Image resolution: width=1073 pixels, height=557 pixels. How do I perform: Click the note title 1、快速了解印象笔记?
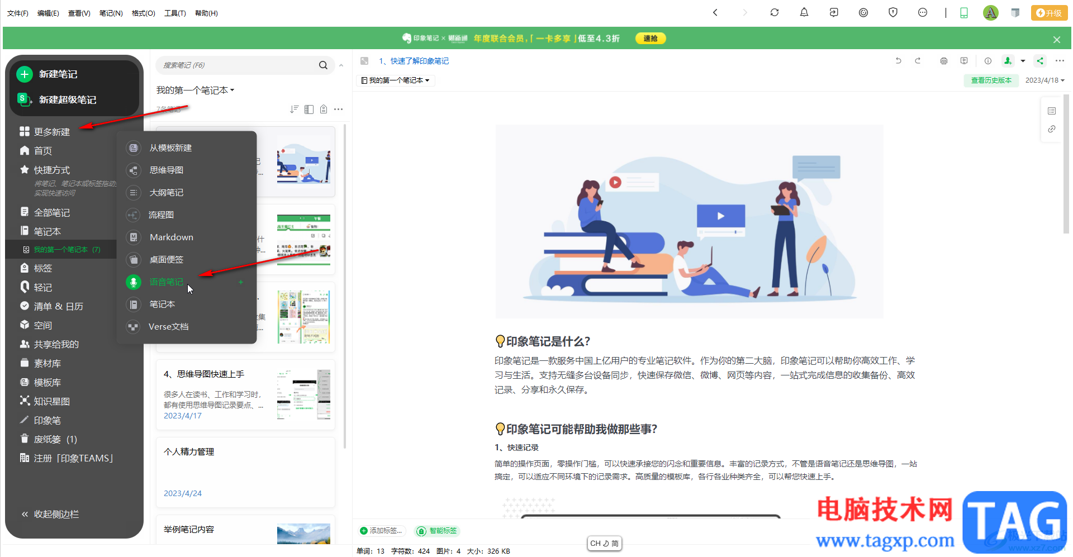414,61
